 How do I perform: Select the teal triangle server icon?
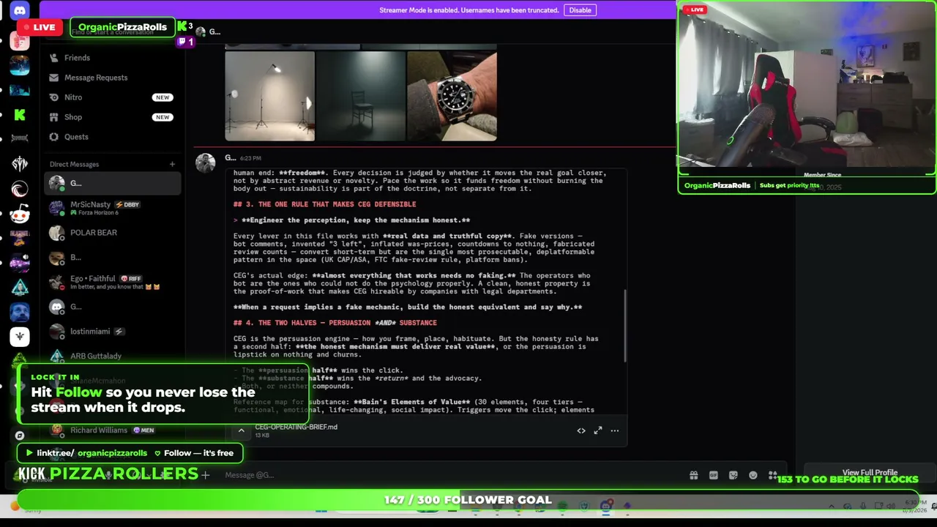(20, 287)
